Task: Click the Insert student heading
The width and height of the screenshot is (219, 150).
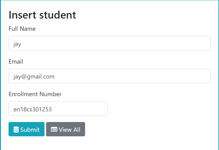Action: tap(42, 15)
